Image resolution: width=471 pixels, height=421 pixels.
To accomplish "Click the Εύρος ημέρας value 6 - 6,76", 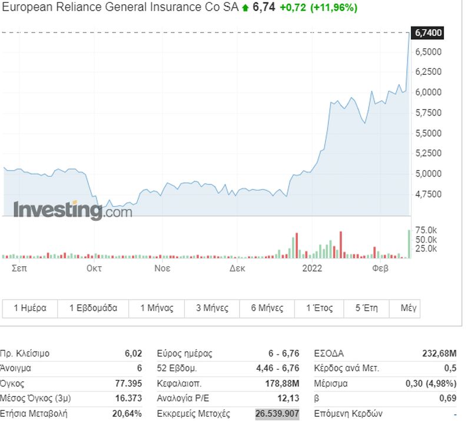I will [x=284, y=353].
